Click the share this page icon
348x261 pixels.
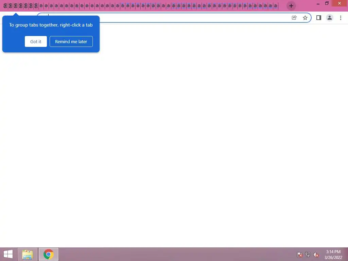(x=294, y=18)
